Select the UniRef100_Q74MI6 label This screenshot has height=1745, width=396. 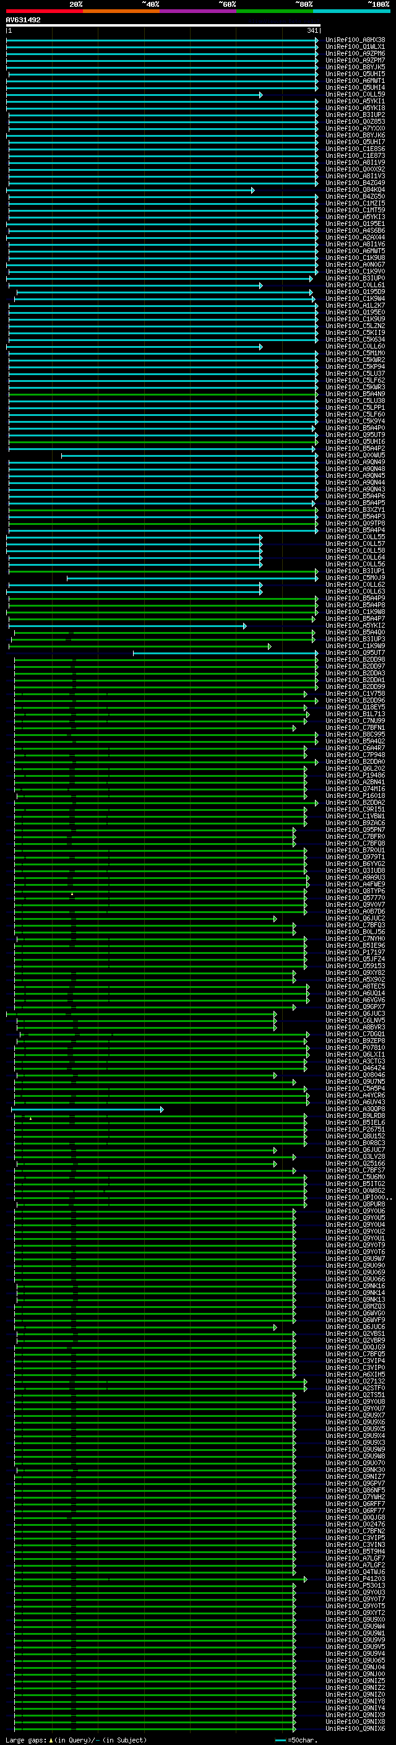tap(355, 789)
